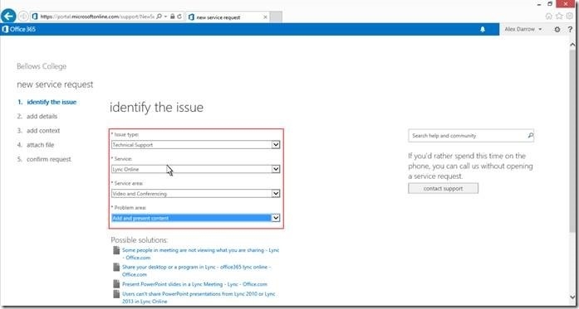Open 'Some people in meeting are not viewing' link

200,253
